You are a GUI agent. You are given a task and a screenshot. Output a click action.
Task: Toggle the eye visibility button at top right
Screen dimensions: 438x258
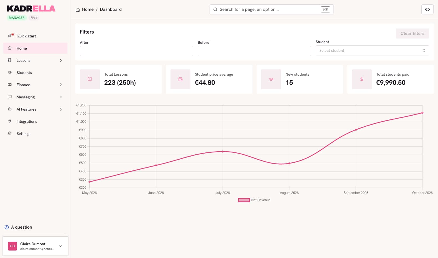(x=427, y=9)
